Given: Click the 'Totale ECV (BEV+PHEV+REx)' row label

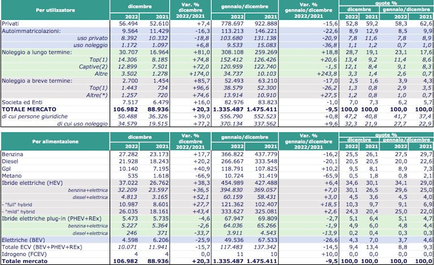Looking at the screenshot, I should point(42,247).
